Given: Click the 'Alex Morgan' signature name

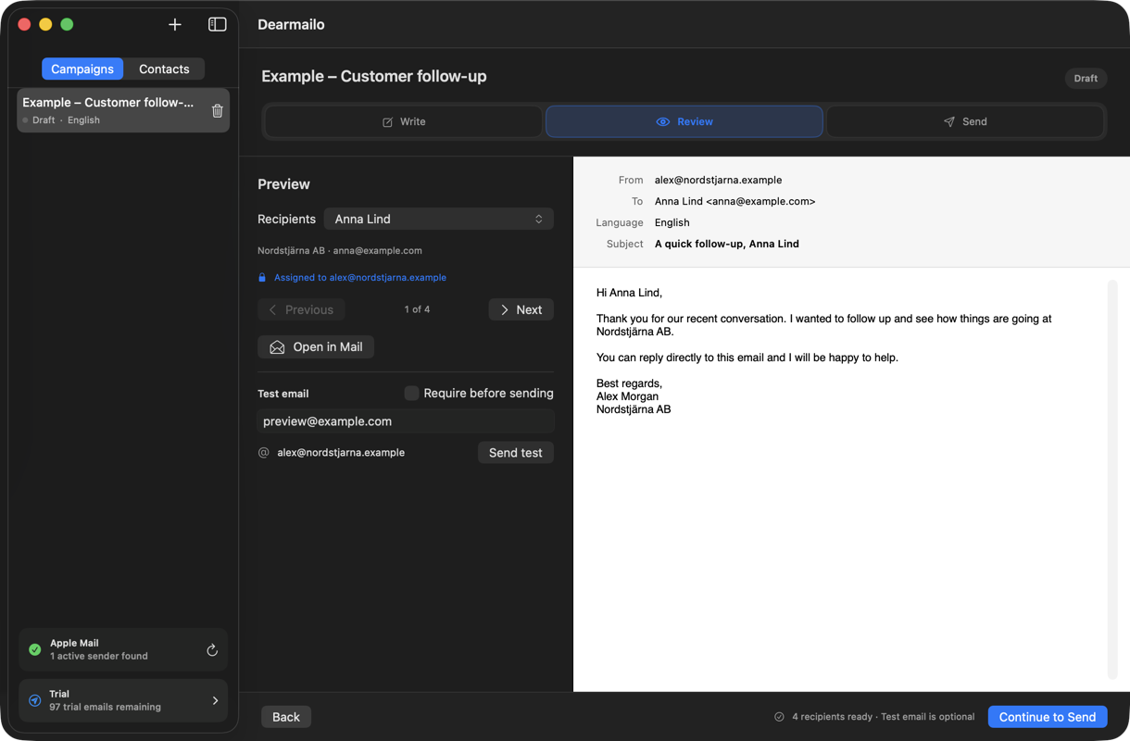Looking at the screenshot, I should pos(628,396).
